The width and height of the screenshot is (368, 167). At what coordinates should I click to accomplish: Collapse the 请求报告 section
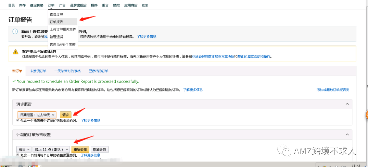pyautogui.click(x=347, y=104)
